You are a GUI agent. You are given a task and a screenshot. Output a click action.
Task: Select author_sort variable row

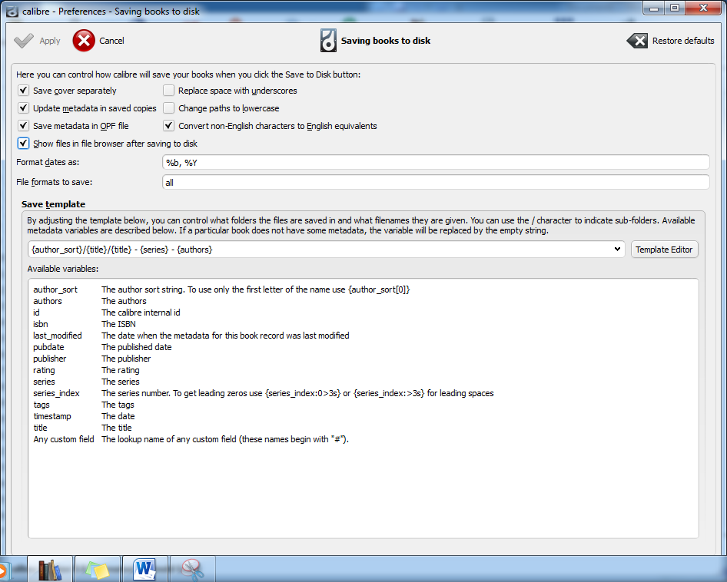coord(221,289)
